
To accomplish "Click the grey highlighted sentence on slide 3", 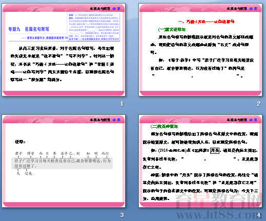I will pos(62,163).
